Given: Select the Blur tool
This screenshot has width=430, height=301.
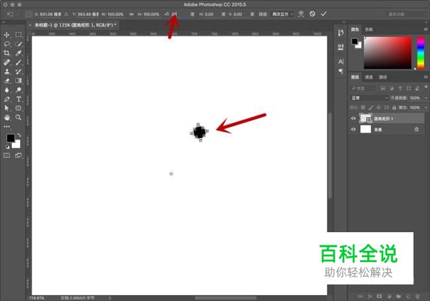Looking at the screenshot, I should click(7, 90).
